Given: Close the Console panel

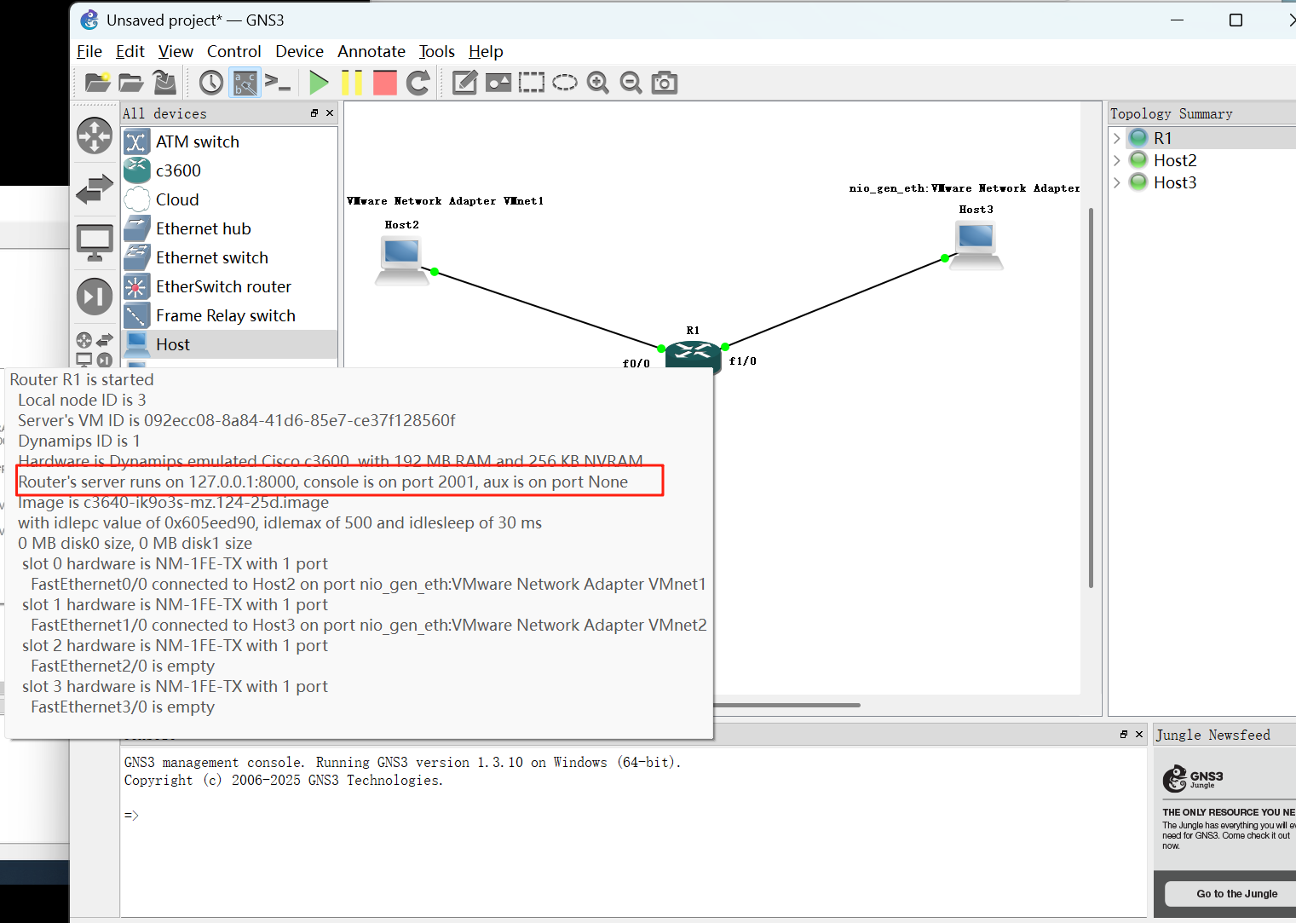Looking at the screenshot, I should coord(1139,734).
